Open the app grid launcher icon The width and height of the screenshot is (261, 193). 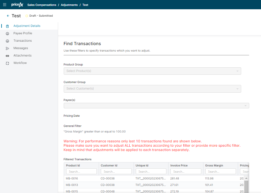(4, 5)
